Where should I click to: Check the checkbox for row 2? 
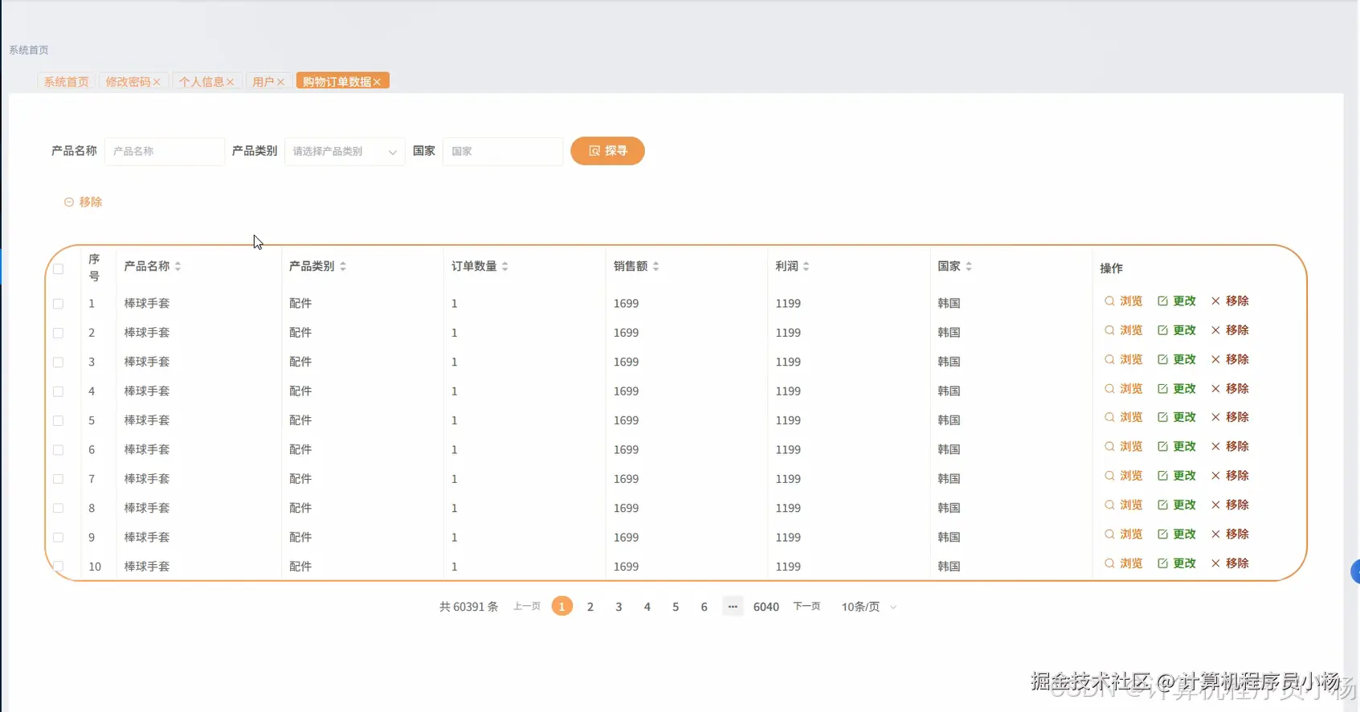pos(58,333)
